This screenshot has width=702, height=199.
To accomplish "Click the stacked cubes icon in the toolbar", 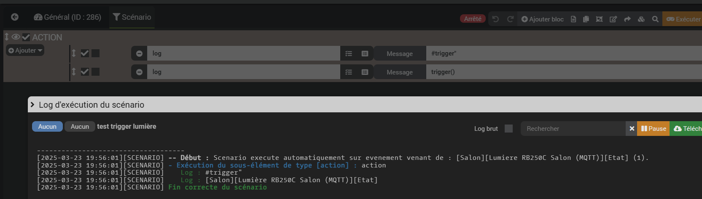I will click(x=641, y=19).
